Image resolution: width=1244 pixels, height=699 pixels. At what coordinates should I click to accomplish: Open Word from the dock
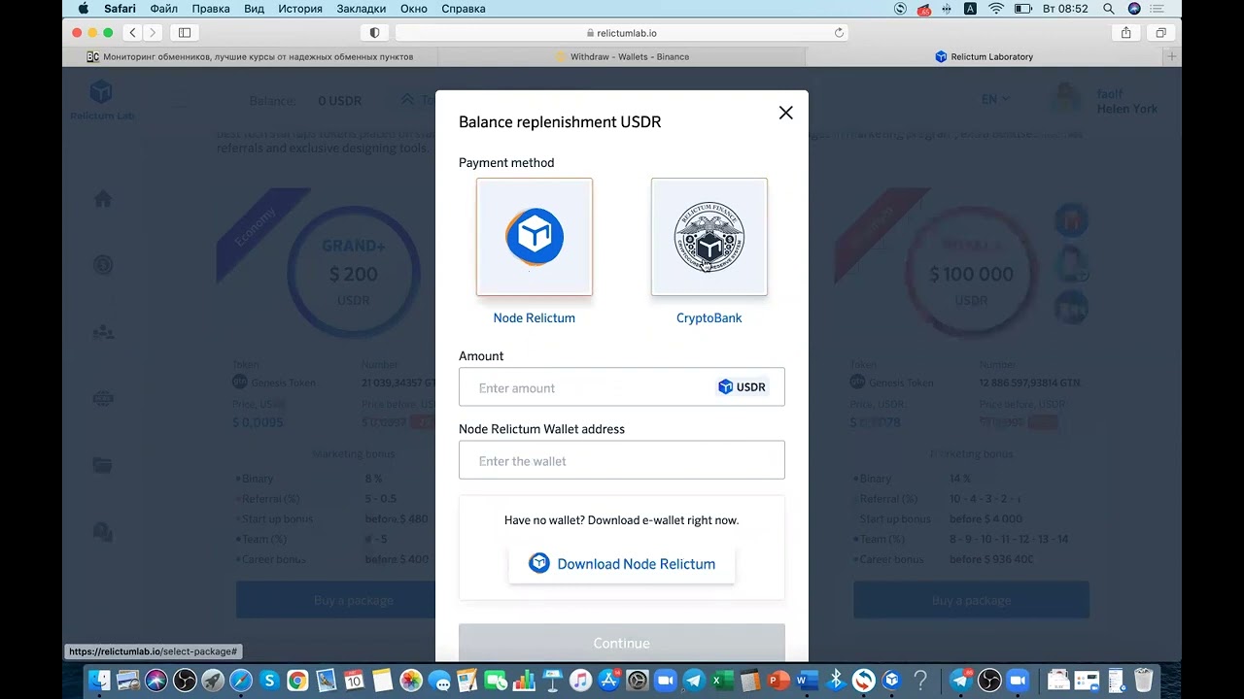pos(806,681)
